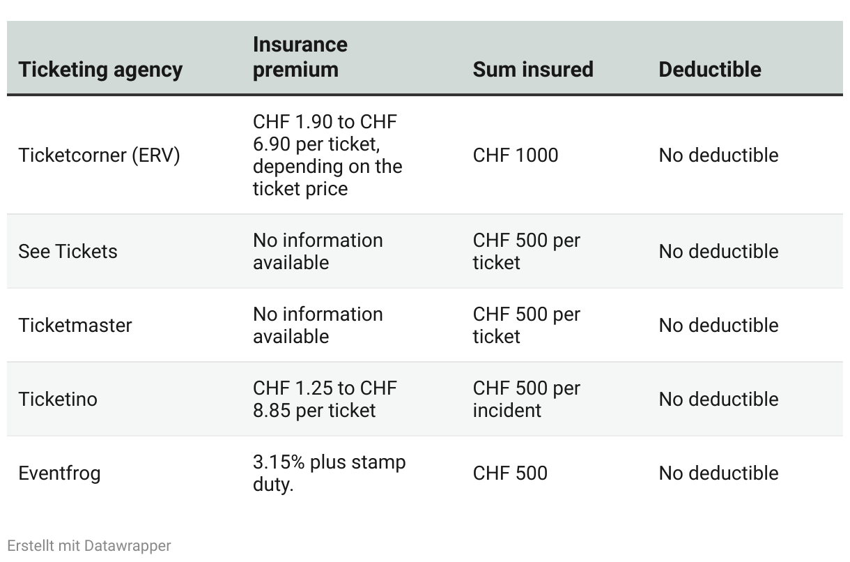The width and height of the screenshot is (850, 562).
Task: Click the Insurance premium column header
Action: tap(300, 57)
